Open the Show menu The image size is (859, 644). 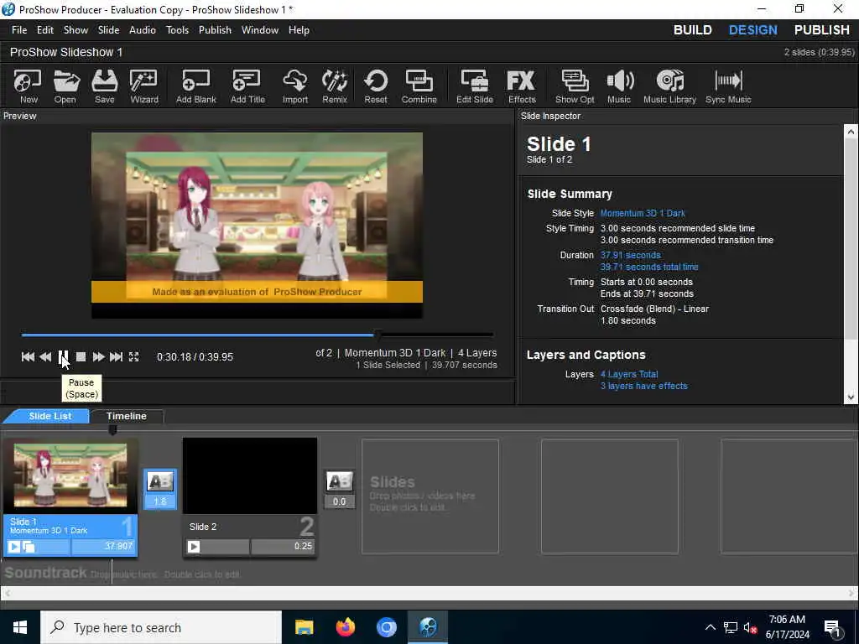click(x=75, y=30)
